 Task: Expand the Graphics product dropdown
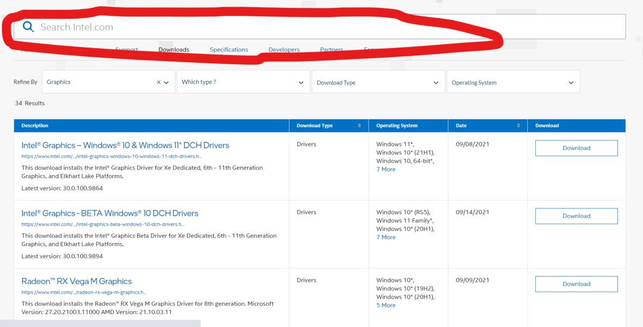[166, 82]
